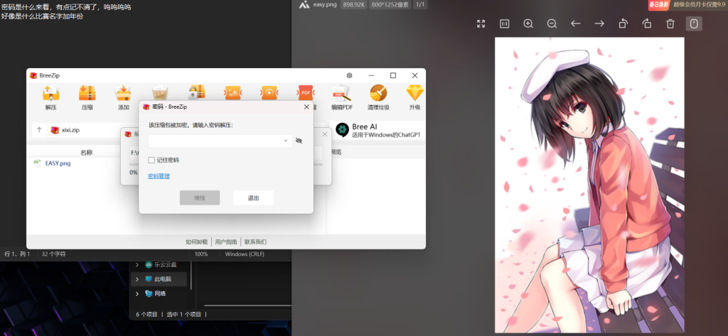Rotate image counterclockwise in viewer
This screenshot has height=336, width=728.
623,23
